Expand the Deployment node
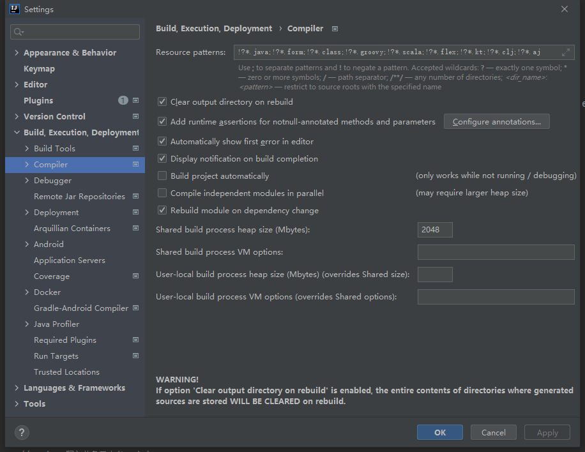Image resolution: width=585 pixels, height=452 pixels. tap(26, 212)
